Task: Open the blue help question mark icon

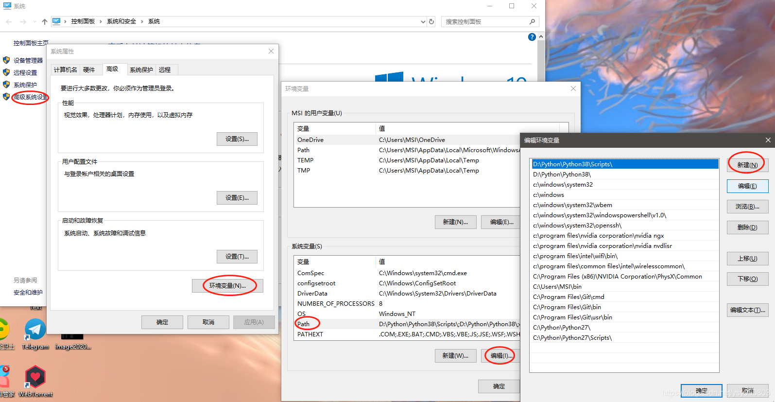Action: pos(532,37)
